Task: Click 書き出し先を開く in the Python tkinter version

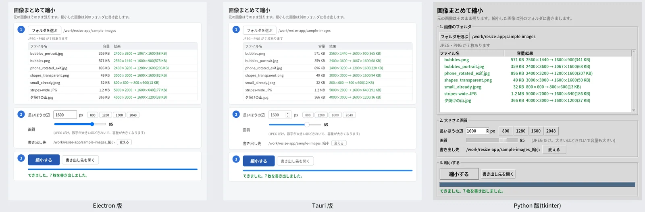Action: (x=498, y=174)
